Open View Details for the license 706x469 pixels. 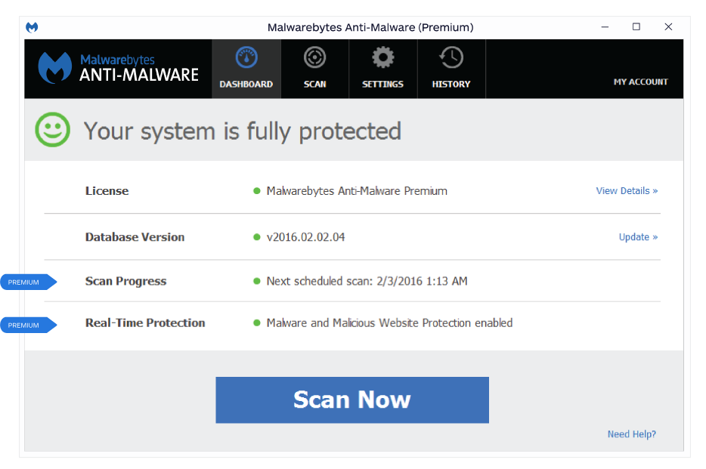(x=627, y=191)
